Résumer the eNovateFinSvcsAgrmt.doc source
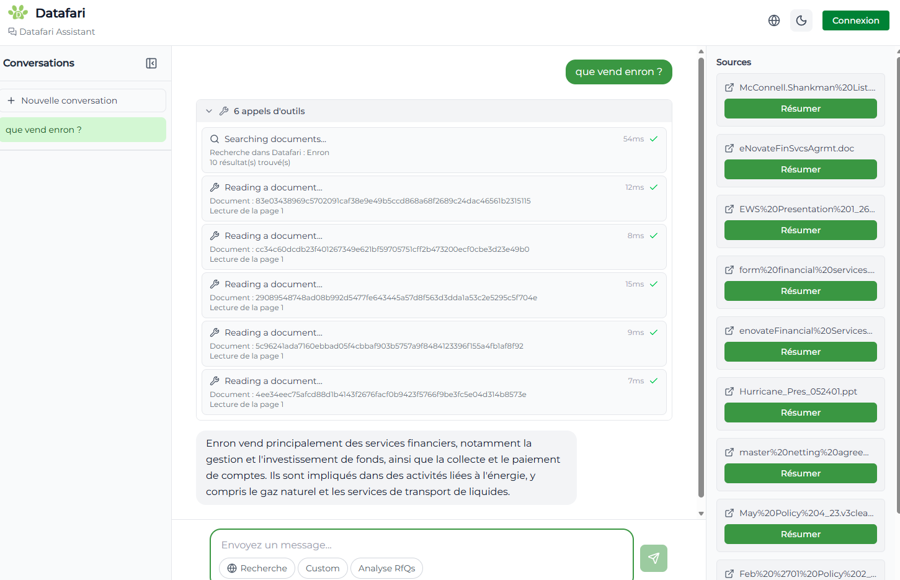The height and width of the screenshot is (580, 900). coord(800,169)
